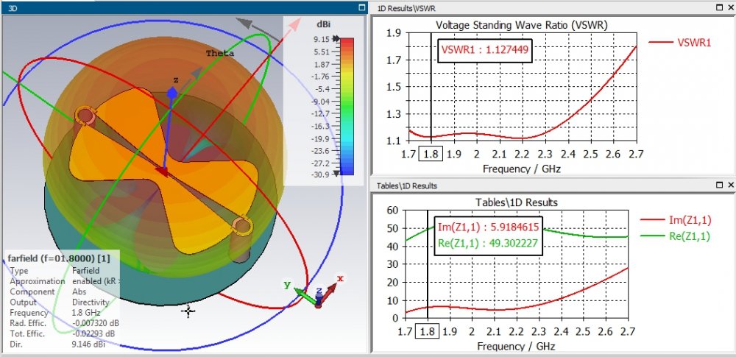Click the Theta label in 3D view

[x=219, y=54]
